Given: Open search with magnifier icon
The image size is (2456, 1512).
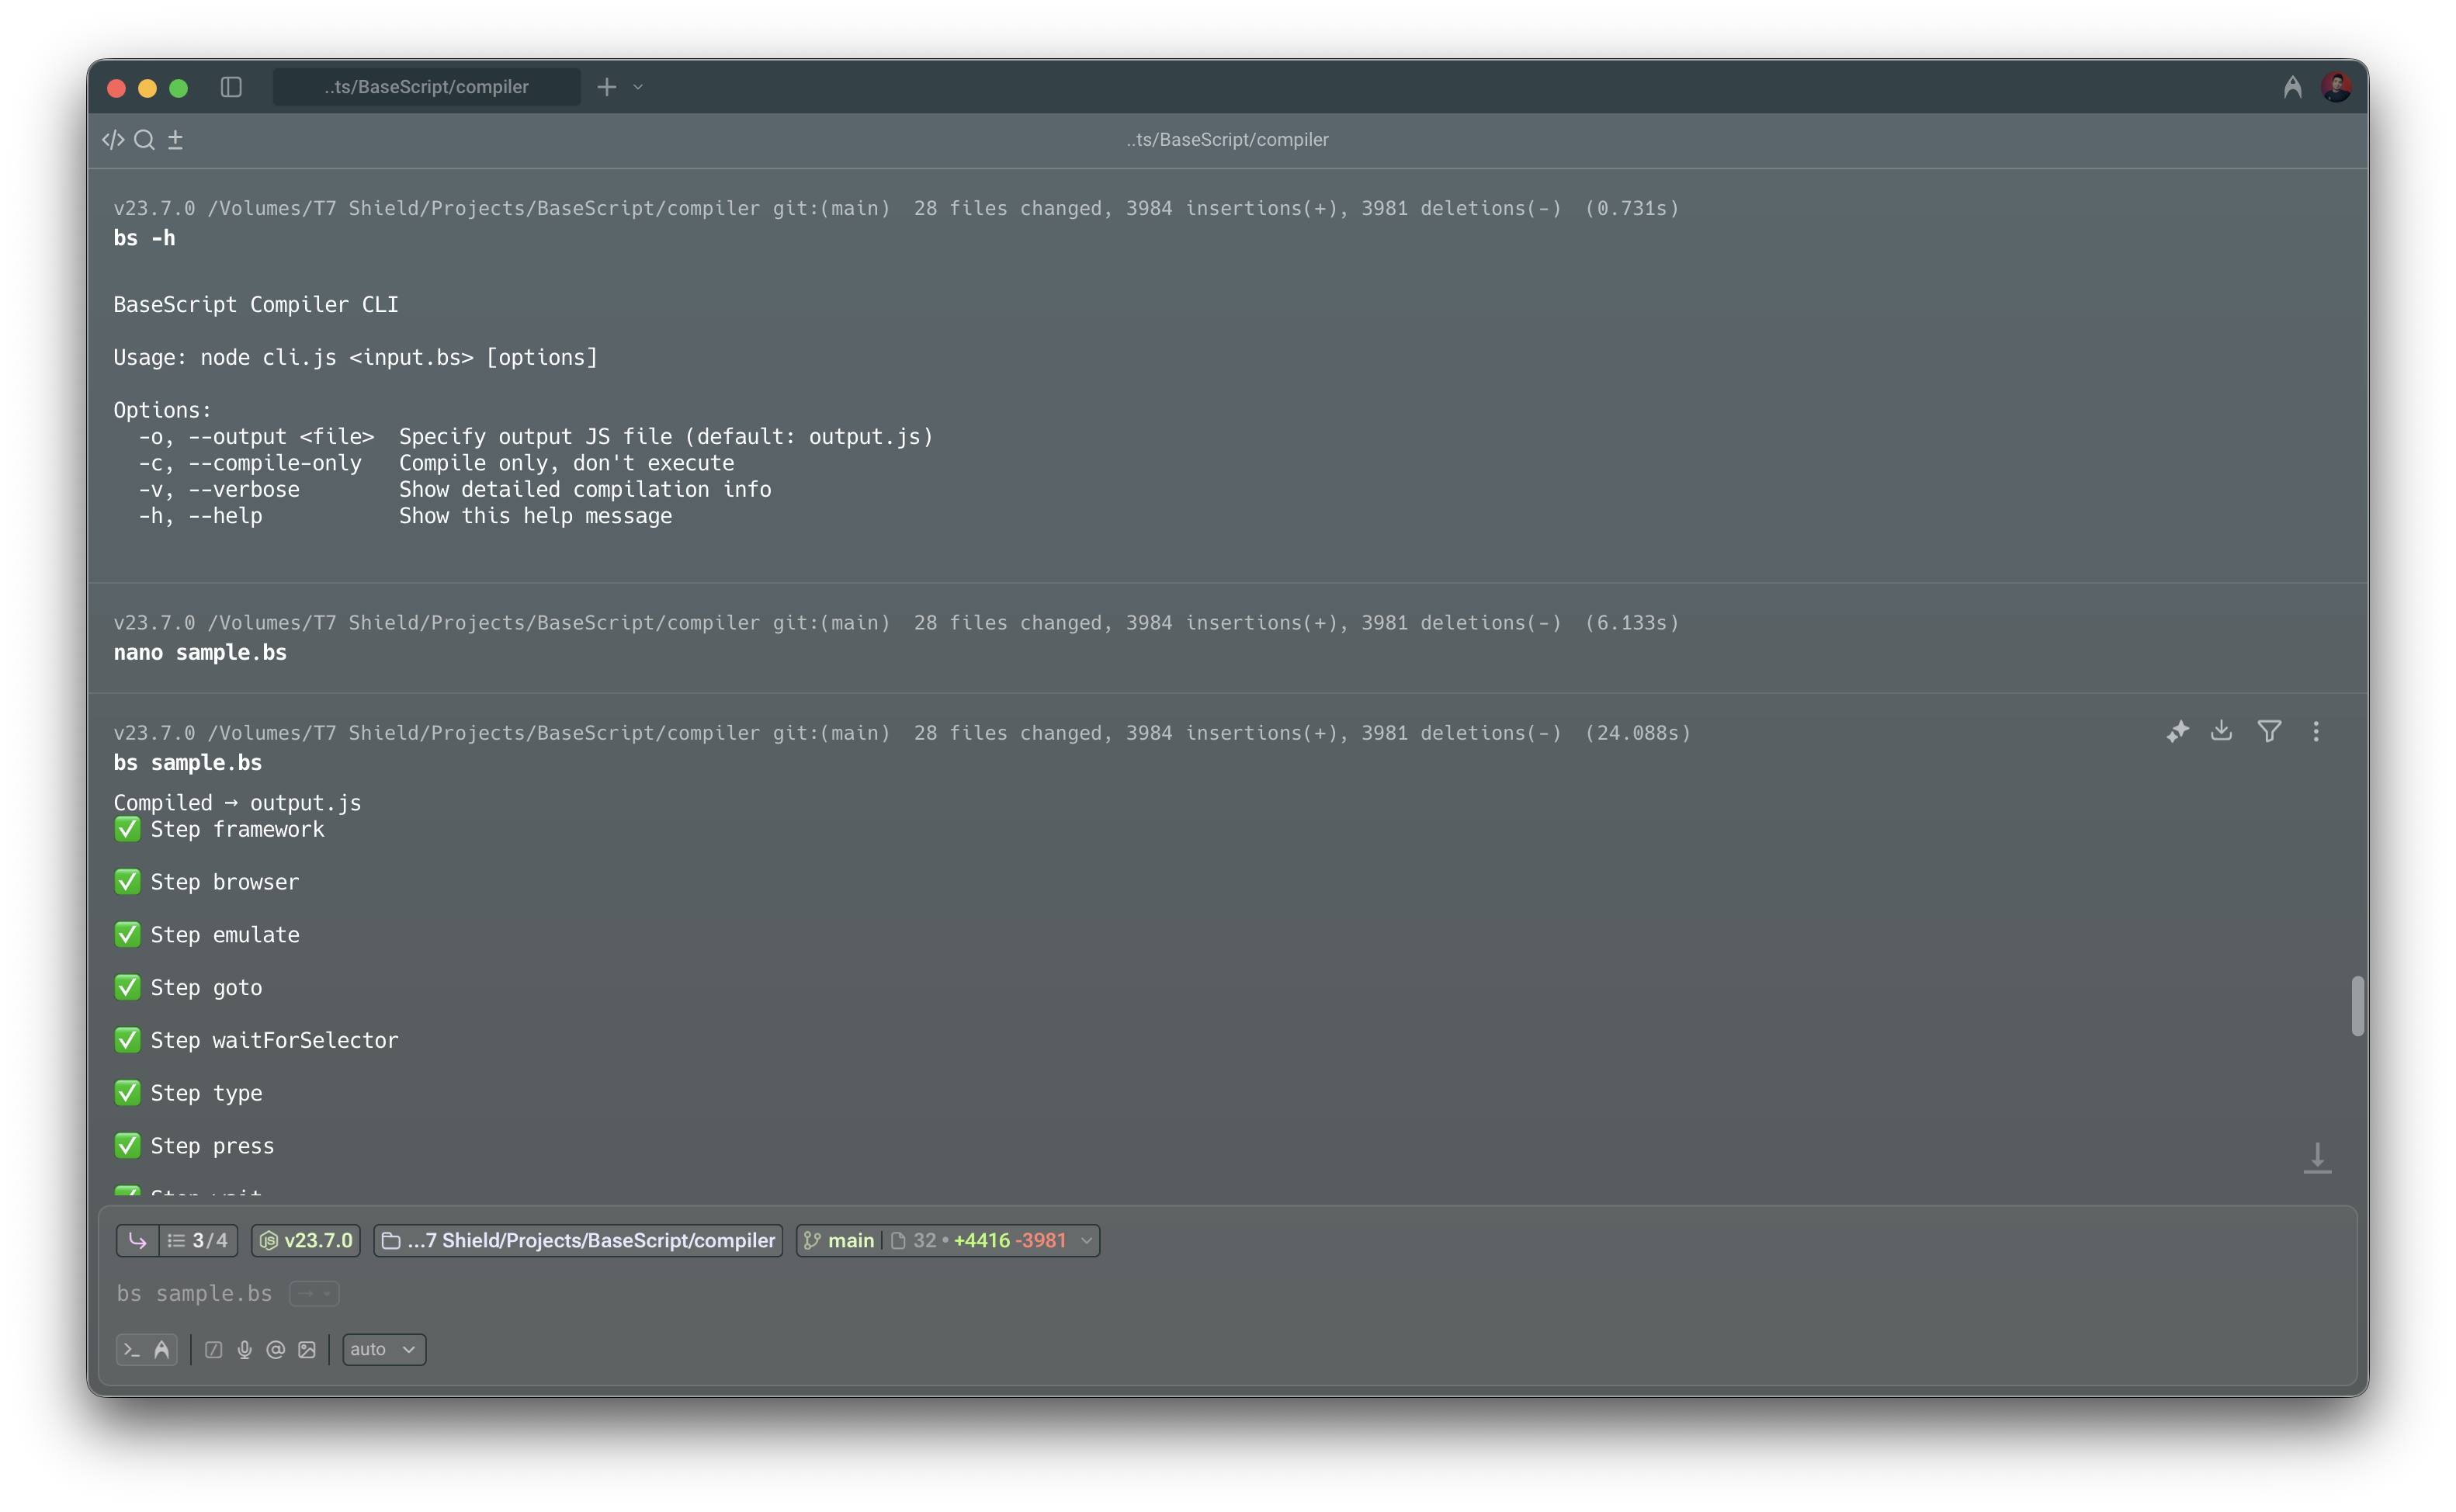Looking at the screenshot, I should coord(144,140).
